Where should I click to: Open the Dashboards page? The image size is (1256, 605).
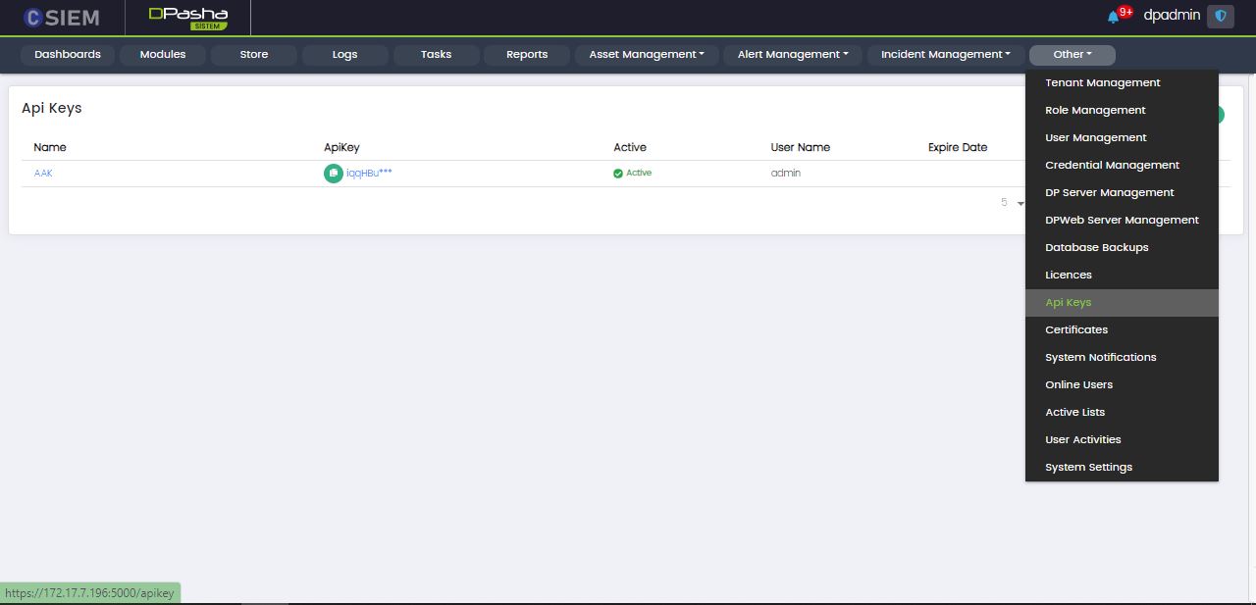click(68, 55)
